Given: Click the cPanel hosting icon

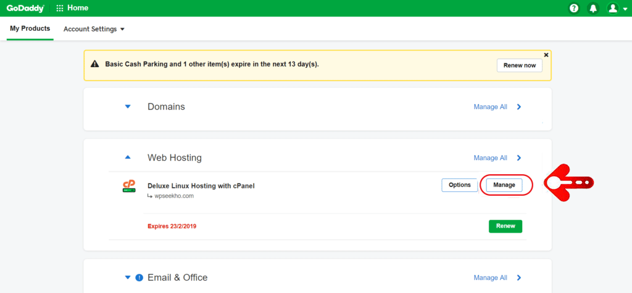Looking at the screenshot, I should pos(129,186).
